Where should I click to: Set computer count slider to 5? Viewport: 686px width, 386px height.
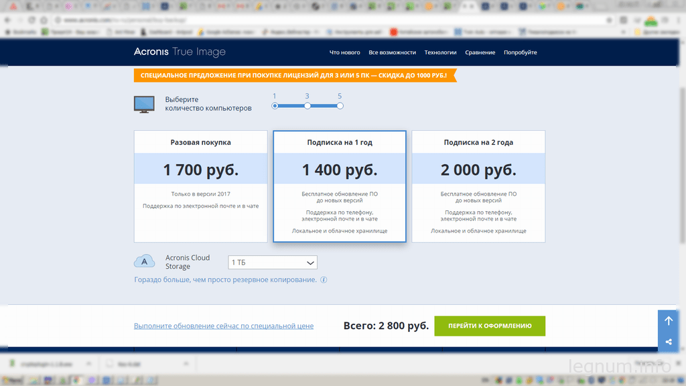click(x=340, y=106)
